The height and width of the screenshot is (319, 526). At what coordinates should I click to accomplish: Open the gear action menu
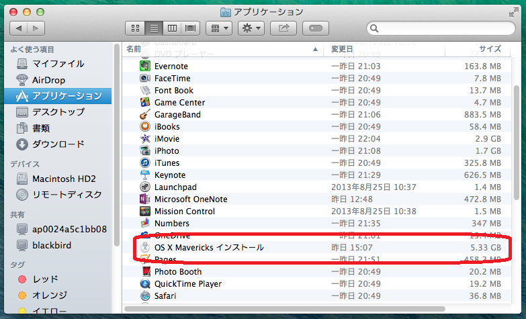pos(251,28)
